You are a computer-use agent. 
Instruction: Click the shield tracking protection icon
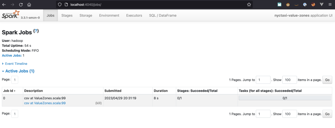[x=60, y=5]
